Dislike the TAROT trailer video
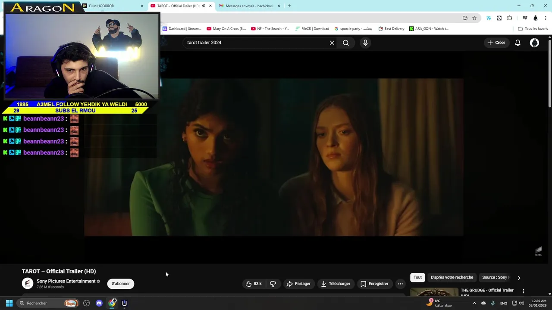 click(273, 284)
